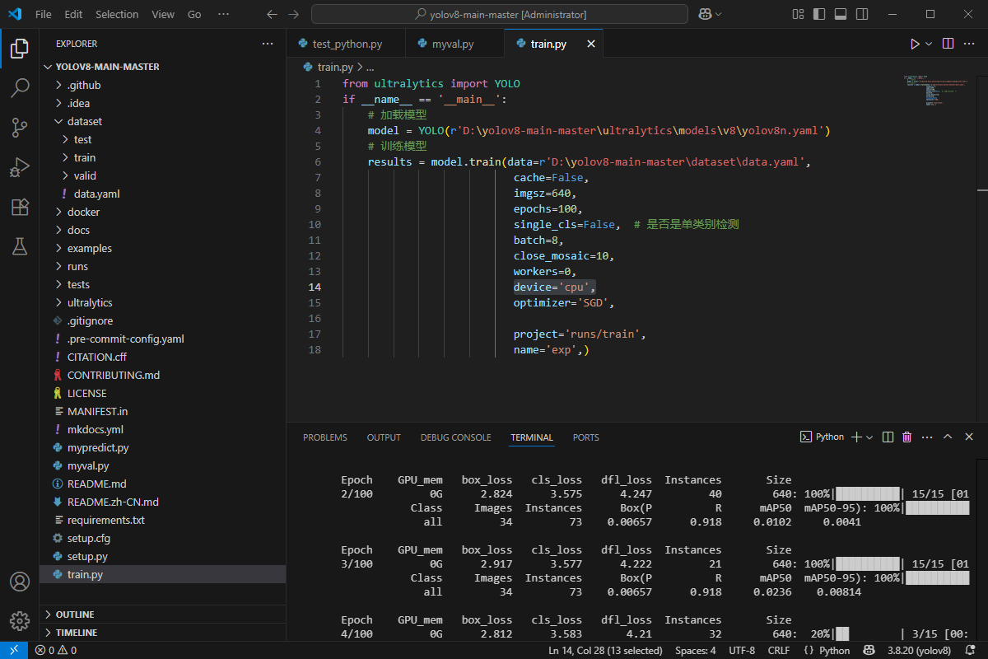Close the train.py editor tab
This screenshot has height=659, width=988.
coord(590,44)
